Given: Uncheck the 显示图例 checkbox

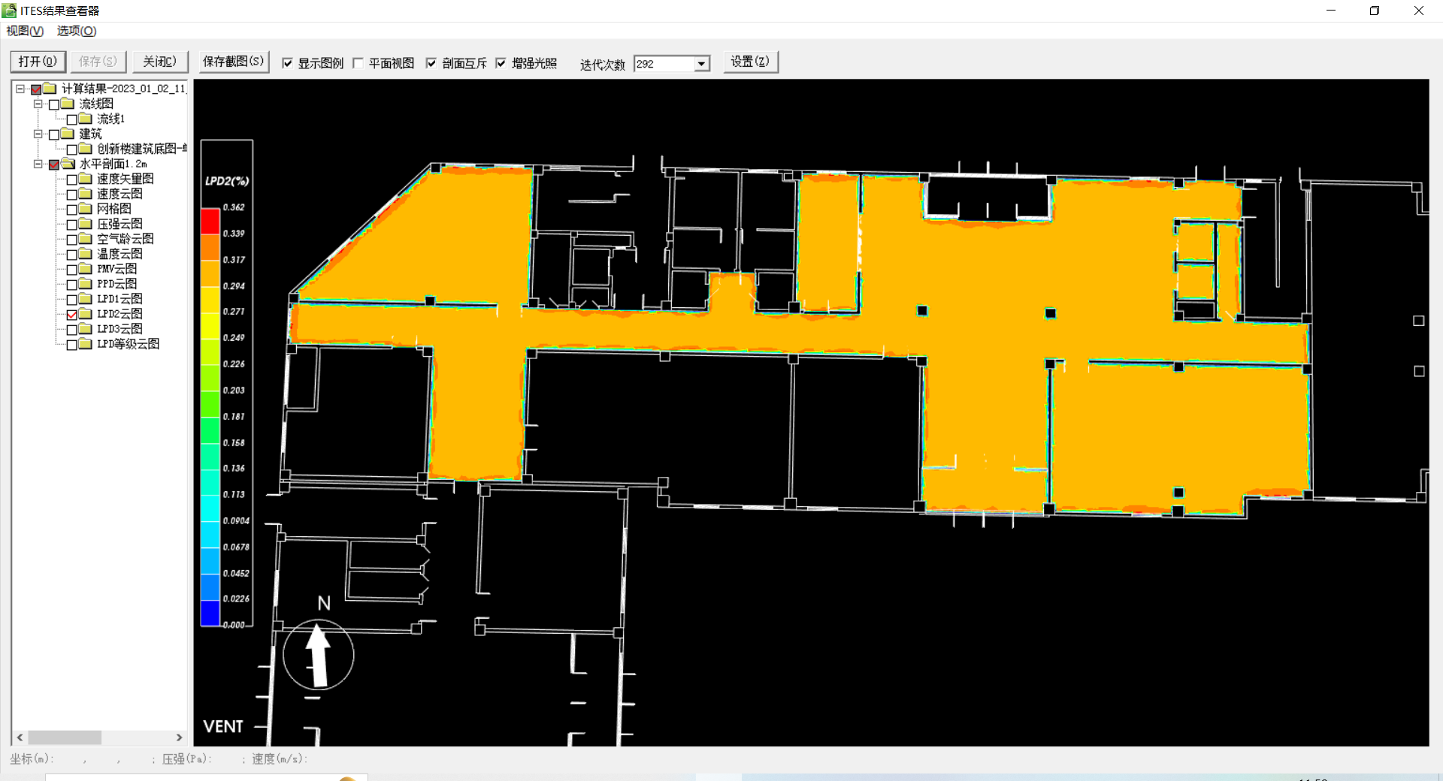Looking at the screenshot, I should (x=287, y=63).
